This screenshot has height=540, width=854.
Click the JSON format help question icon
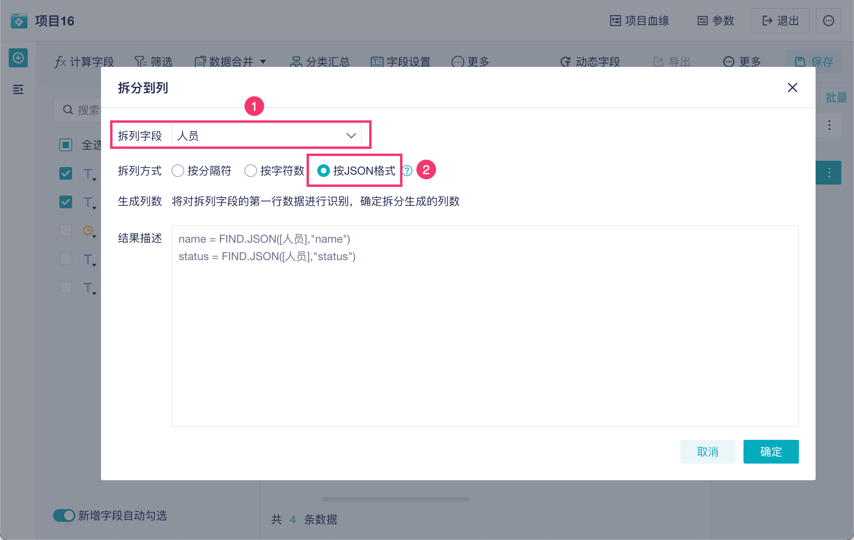(407, 171)
